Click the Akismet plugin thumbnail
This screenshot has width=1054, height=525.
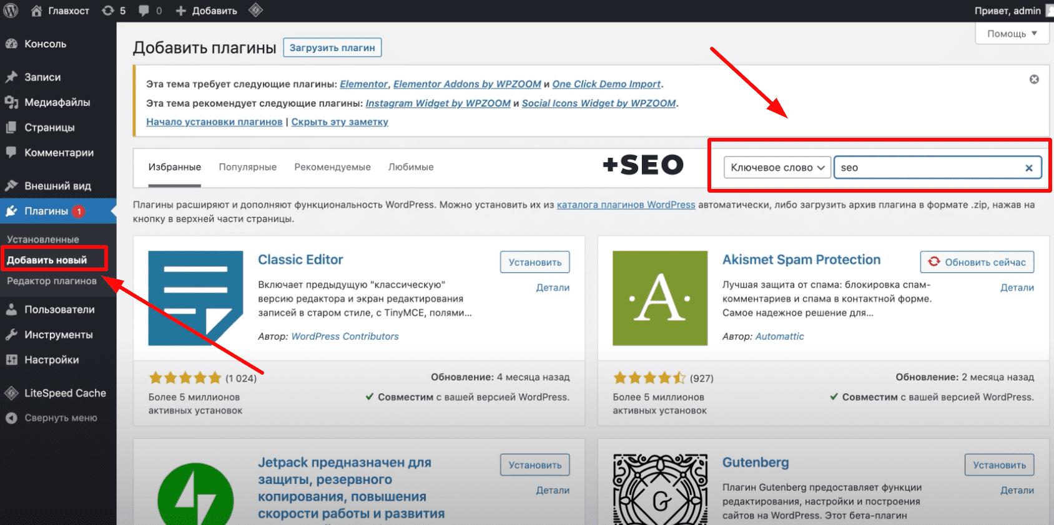[x=660, y=298]
